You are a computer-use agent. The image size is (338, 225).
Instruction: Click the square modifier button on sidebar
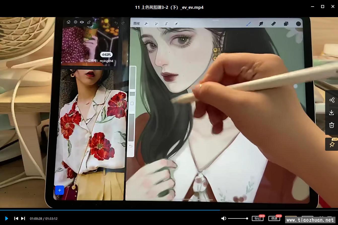coord(132,103)
